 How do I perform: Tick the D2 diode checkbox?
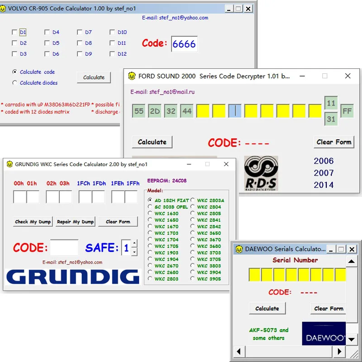pyautogui.click(x=14, y=43)
